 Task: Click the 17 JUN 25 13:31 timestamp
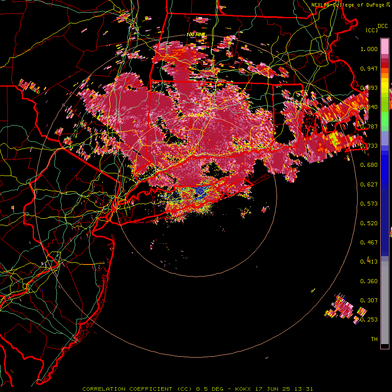coord(284,389)
